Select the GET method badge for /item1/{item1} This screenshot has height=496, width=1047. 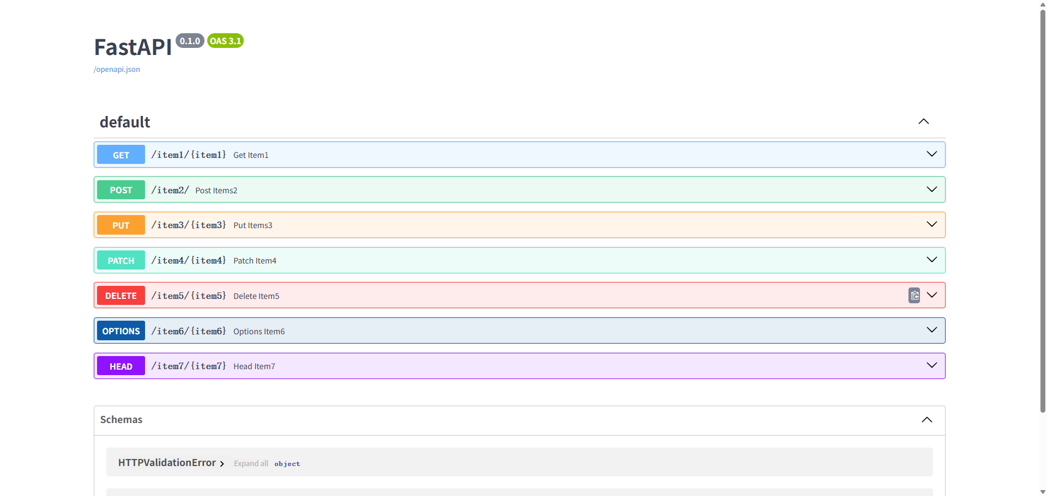pyautogui.click(x=121, y=155)
